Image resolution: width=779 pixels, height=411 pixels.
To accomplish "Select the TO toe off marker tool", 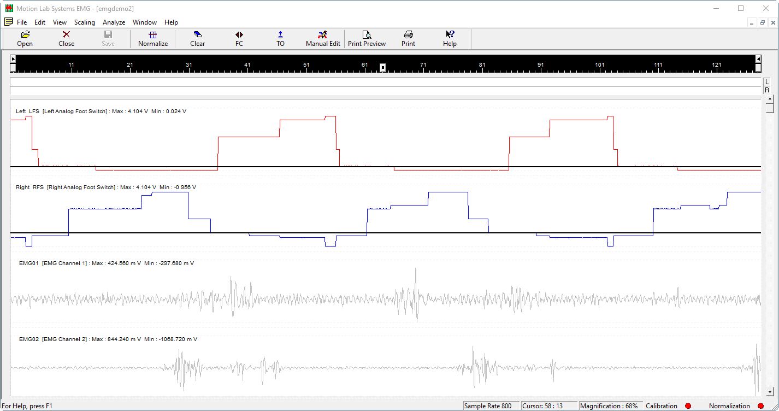I will (x=280, y=38).
